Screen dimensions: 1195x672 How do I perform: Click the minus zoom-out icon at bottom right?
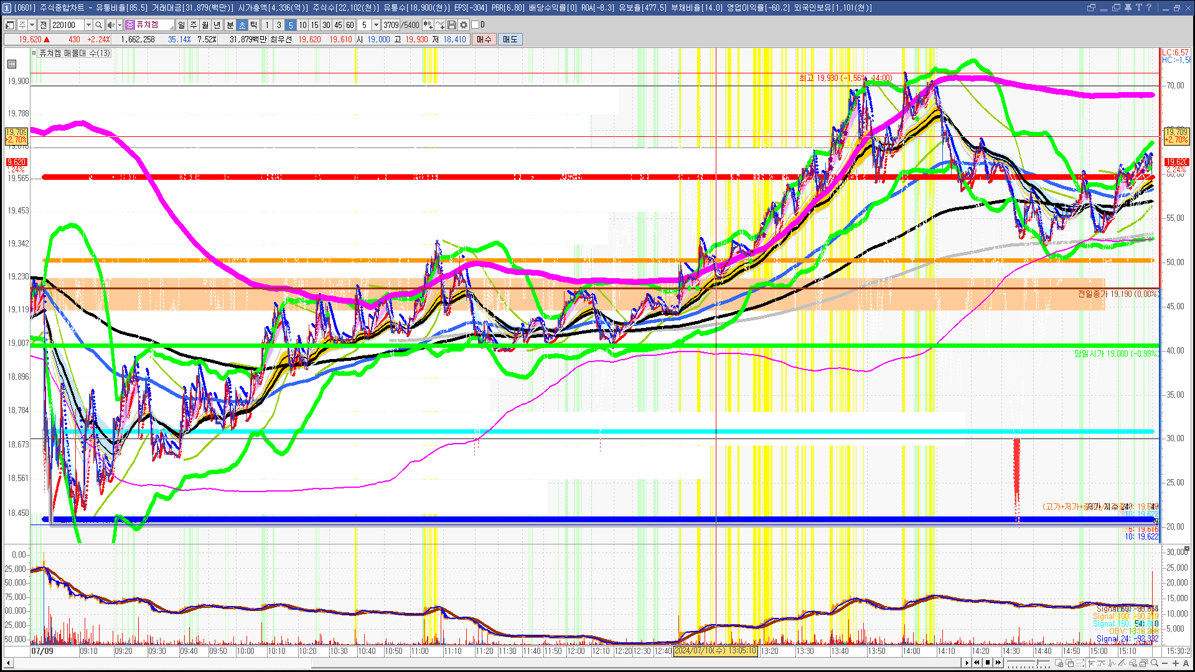point(1165,663)
